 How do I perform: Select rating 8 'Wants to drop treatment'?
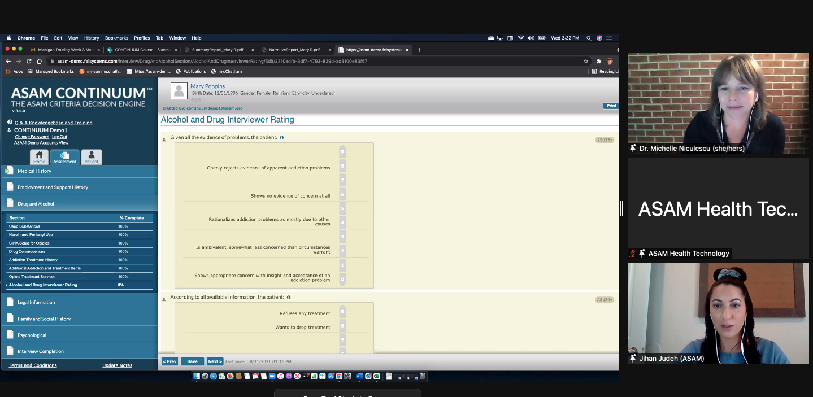coord(342,326)
